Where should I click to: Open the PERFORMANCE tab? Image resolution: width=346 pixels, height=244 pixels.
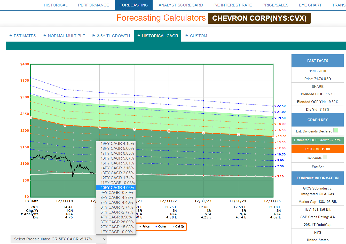93,5
